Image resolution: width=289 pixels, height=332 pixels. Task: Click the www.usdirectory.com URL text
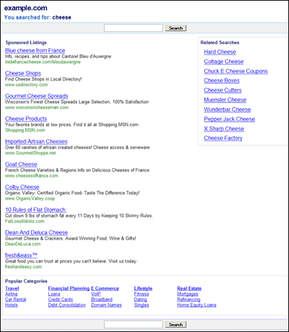(26, 85)
